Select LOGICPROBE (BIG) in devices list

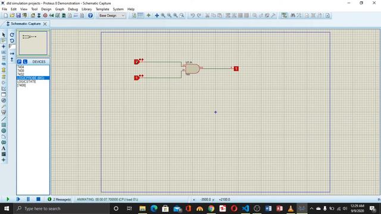point(33,78)
